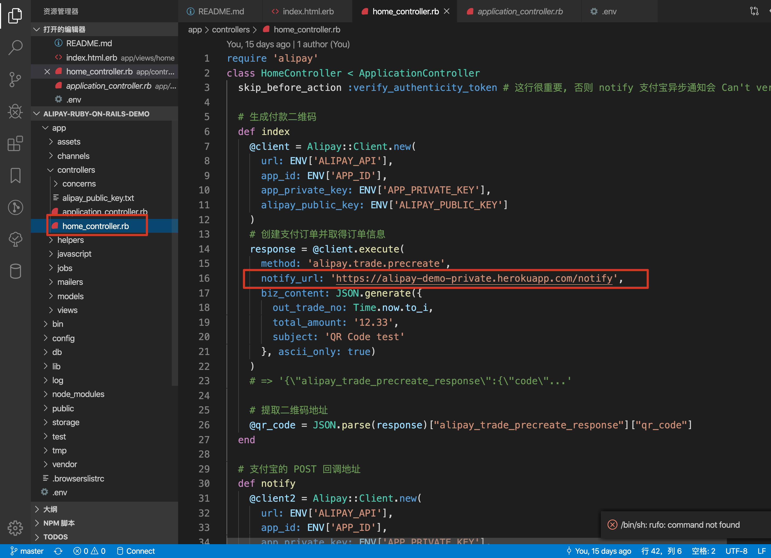Open the Bookmarks view icon

coord(15,175)
